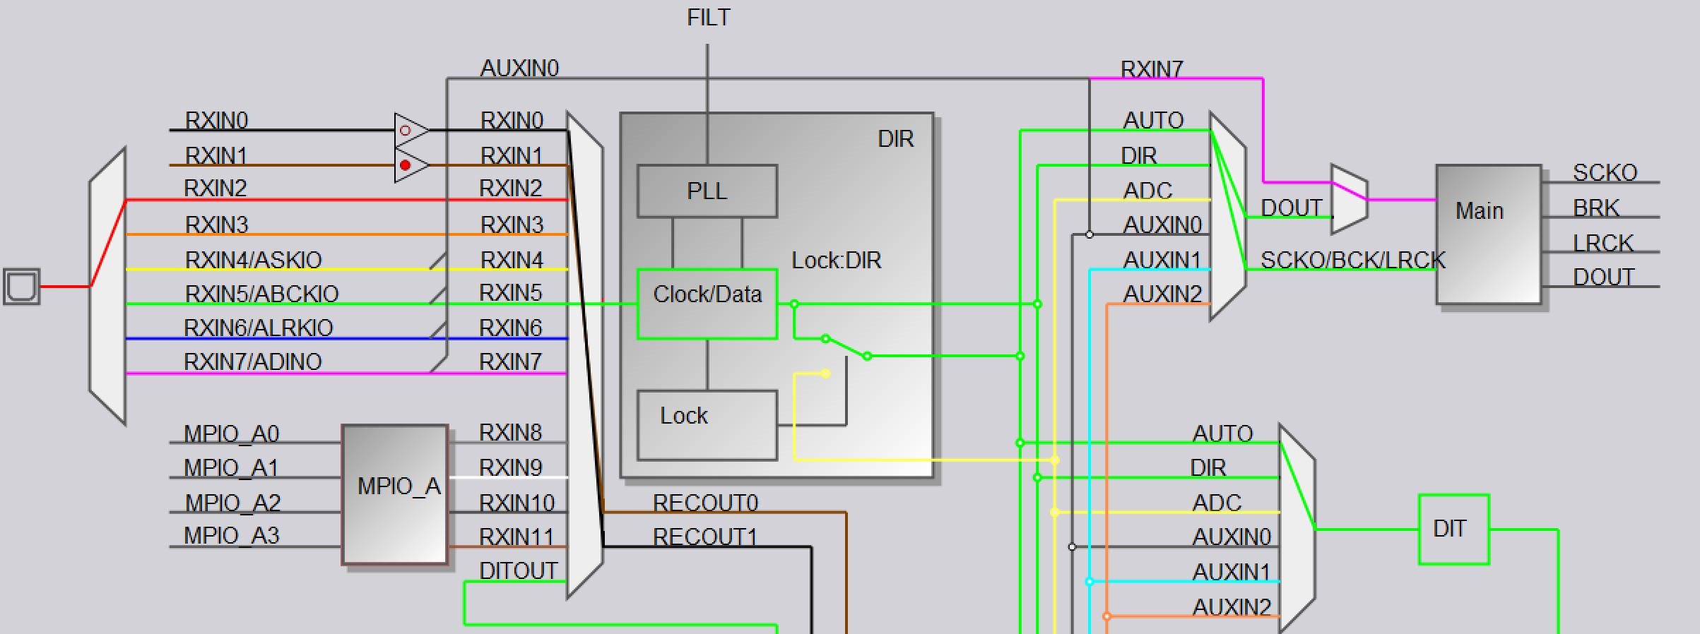Click the AUXIN1 input on the Main multiplexer
1700x634 pixels.
1162,261
